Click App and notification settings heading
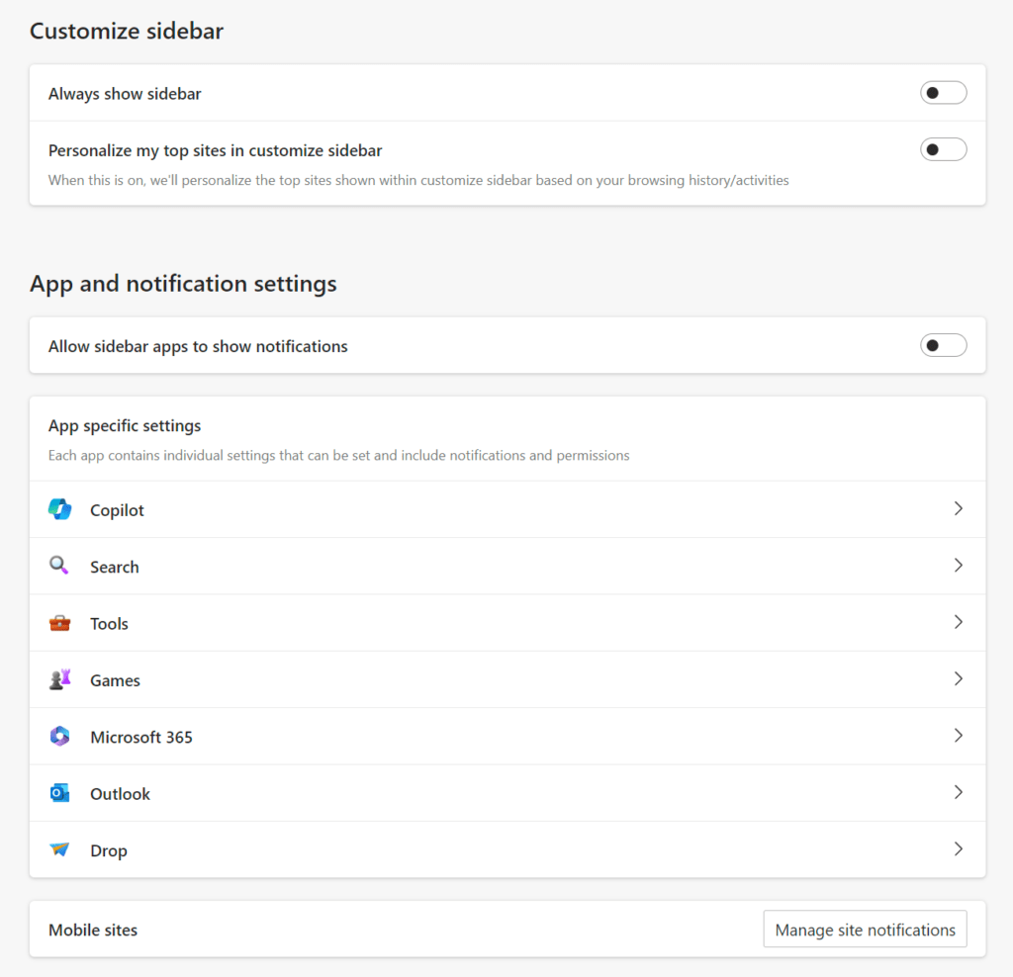This screenshot has height=977, width=1013. (183, 284)
